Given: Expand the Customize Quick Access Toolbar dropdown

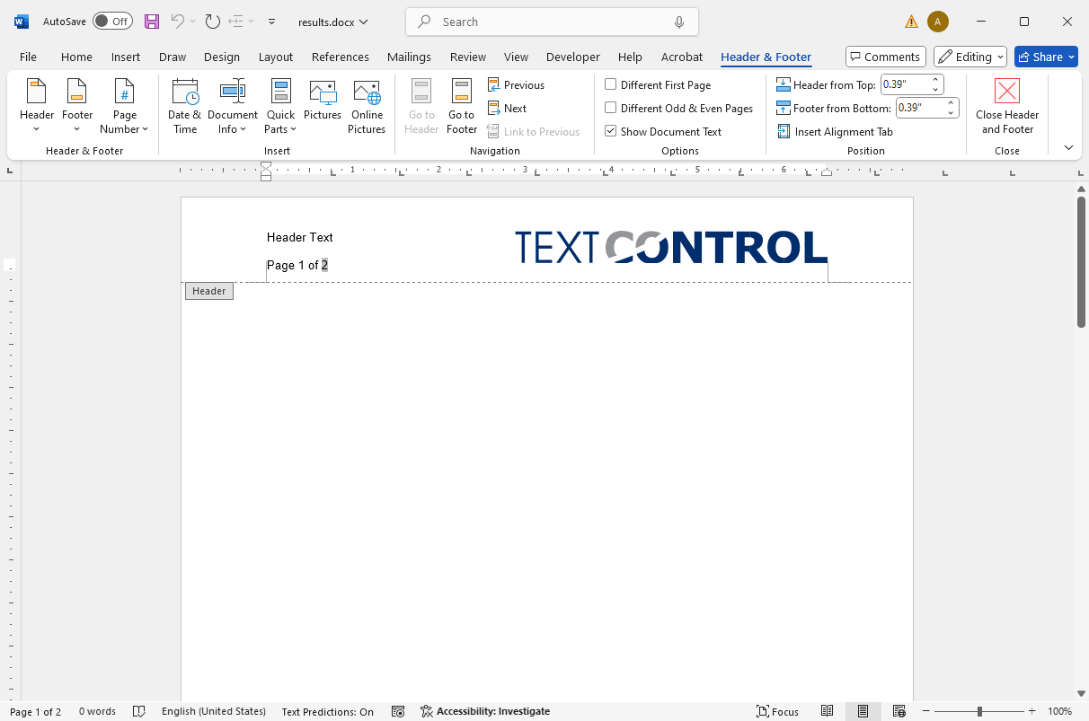Looking at the screenshot, I should pos(272,22).
